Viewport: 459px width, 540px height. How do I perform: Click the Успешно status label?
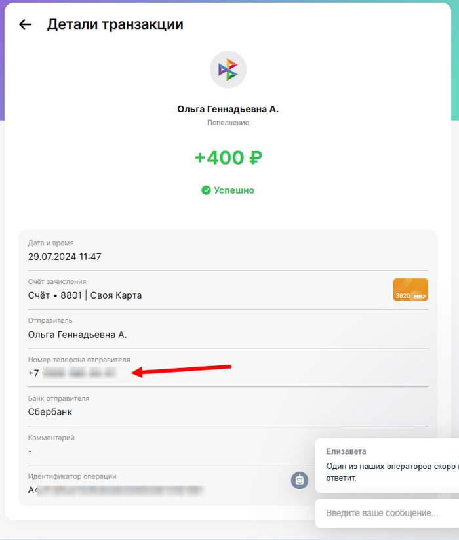(x=234, y=190)
